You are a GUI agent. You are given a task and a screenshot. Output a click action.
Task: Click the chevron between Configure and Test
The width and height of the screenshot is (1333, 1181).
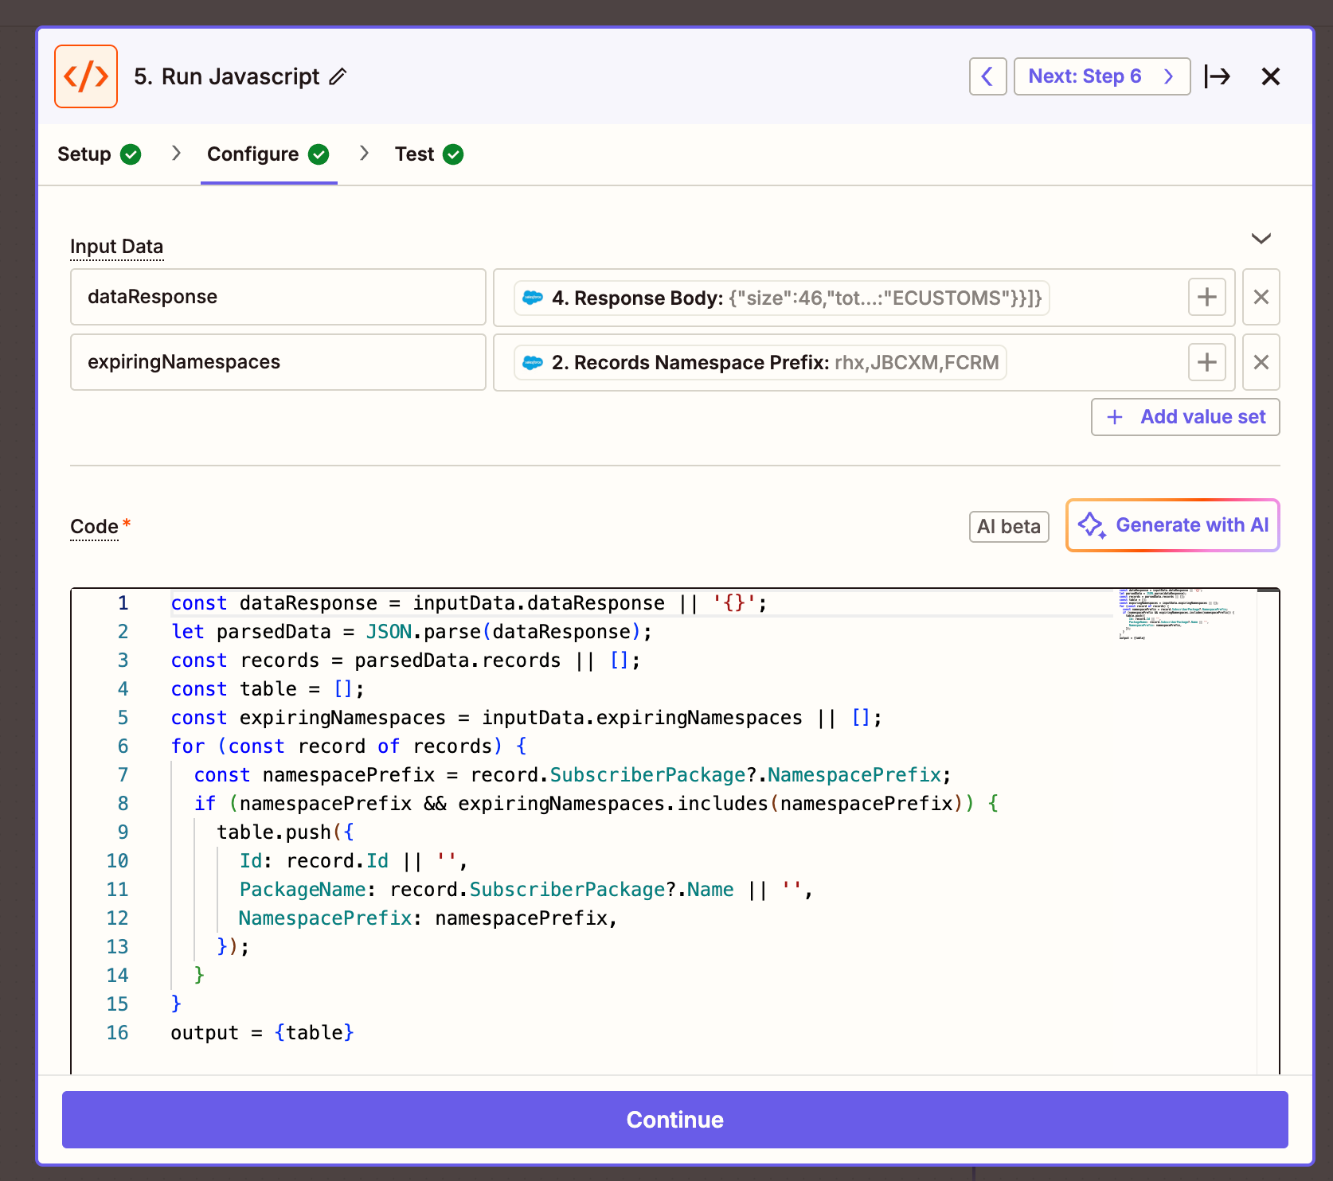[364, 153]
